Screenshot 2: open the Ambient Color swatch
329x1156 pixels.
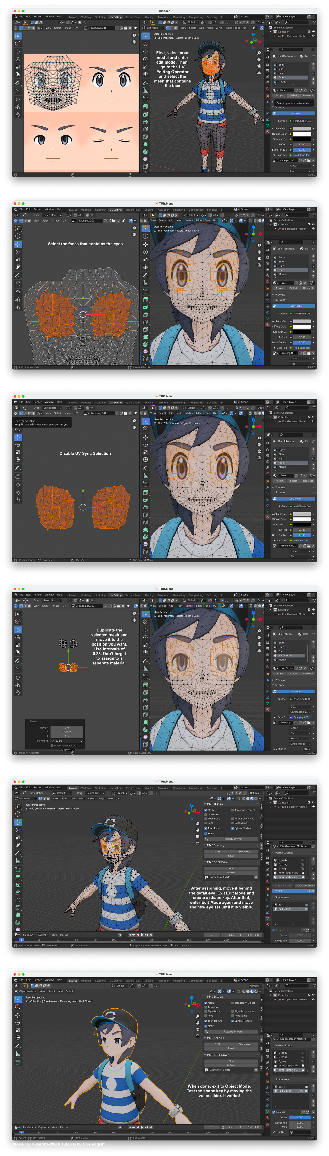pos(302,321)
